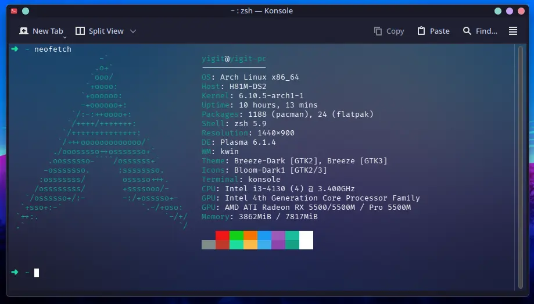Click the Konsole app icon in title bar

point(14,11)
